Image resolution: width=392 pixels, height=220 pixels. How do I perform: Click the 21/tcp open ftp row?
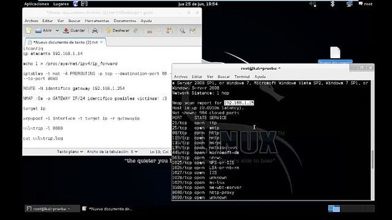[x=195, y=123]
